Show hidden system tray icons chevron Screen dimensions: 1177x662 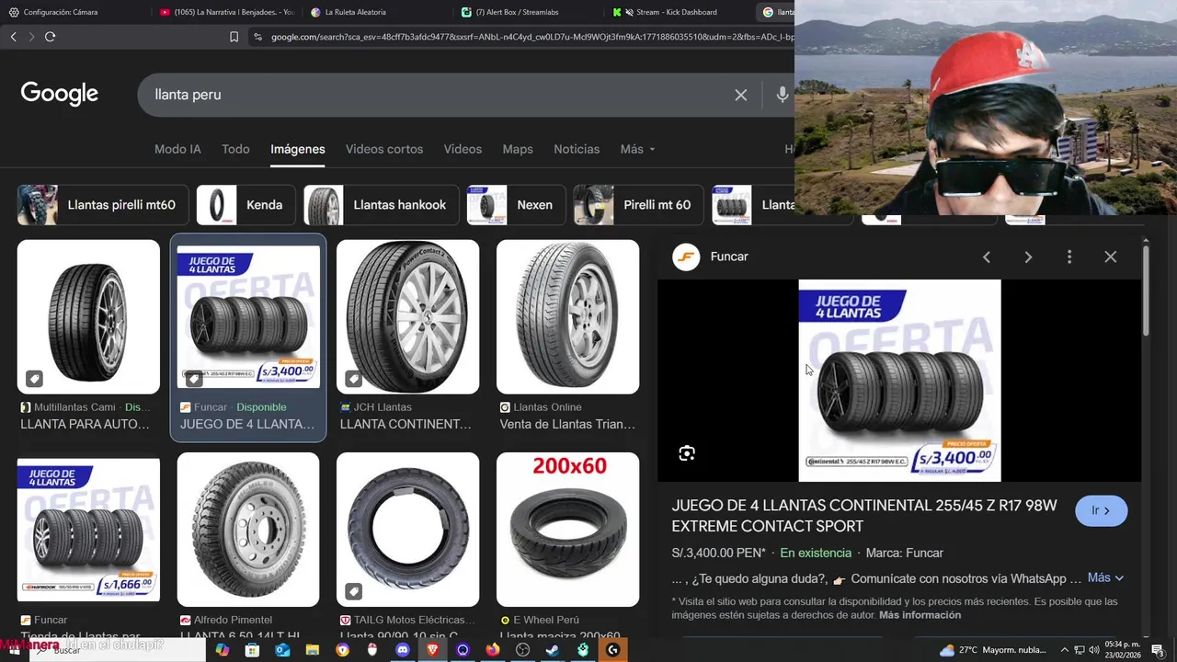(1064, 650)
